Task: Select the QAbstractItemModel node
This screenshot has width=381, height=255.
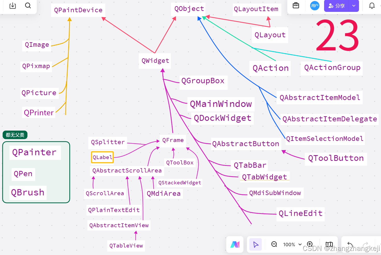Action: click(x=320, y=98)
